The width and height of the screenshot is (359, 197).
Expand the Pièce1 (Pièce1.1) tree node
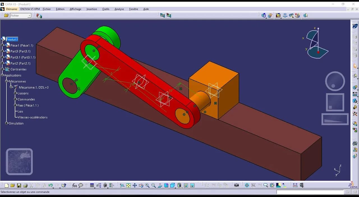coord(3,45)
